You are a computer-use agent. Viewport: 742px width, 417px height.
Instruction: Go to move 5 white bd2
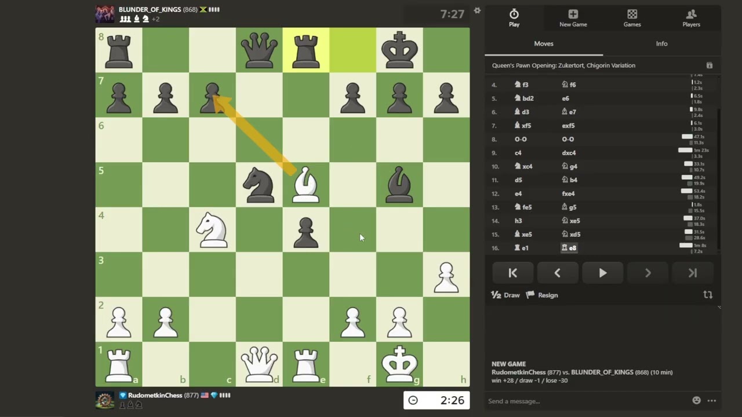(x=524, y=98)
